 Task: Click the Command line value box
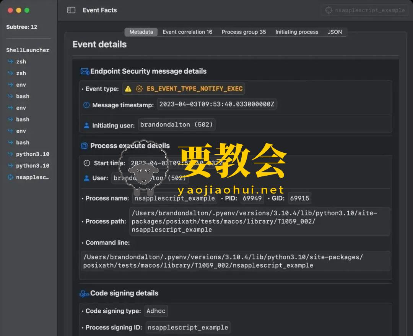236,261
